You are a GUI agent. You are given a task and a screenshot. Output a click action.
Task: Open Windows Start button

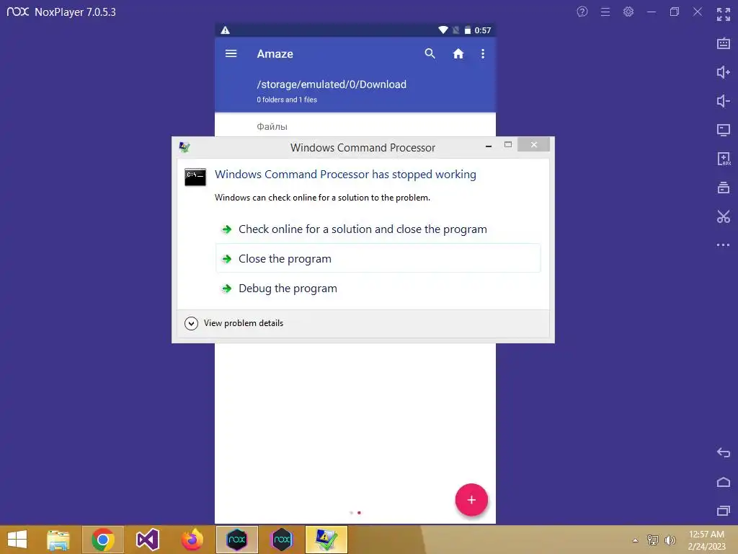click(17, 540)
